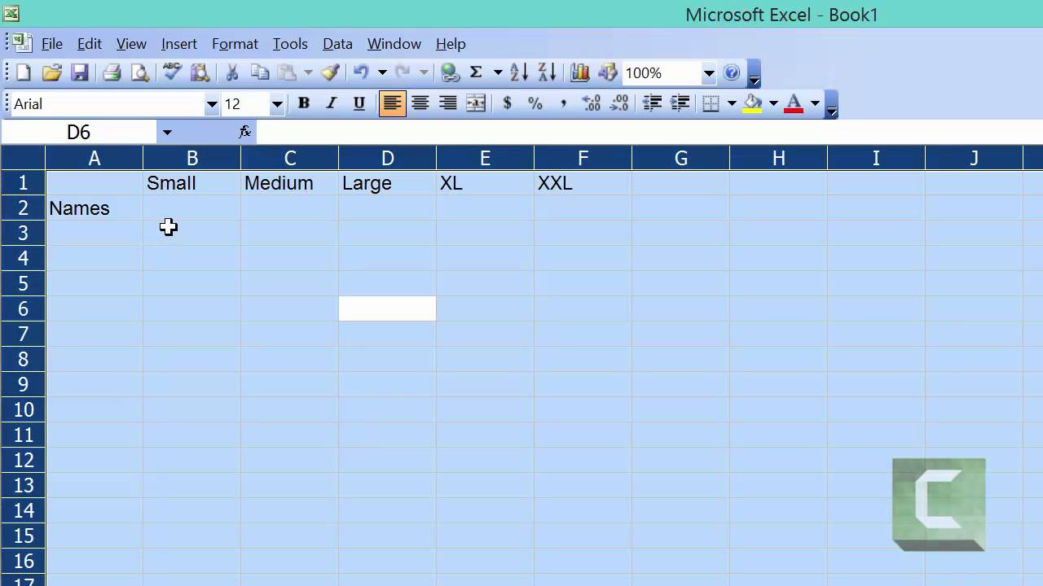
Task: Expand the Fill Color palette arrow
Action: coord(774,103)
